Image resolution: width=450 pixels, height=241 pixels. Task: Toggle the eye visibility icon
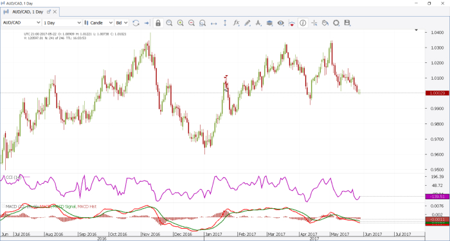coord(281,23)
